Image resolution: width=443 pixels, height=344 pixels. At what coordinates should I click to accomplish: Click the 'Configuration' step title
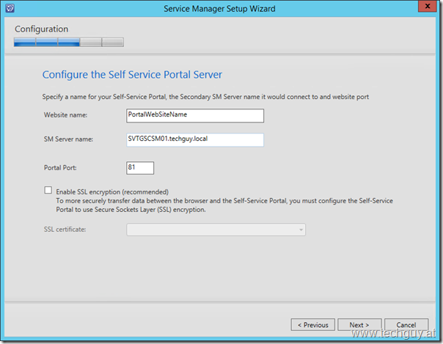42,29
